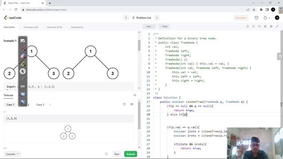Switch to Description tab
Image resolution: width=283 pixels, height=159 pixels.
pyautogui.click(x=9, y=27)
